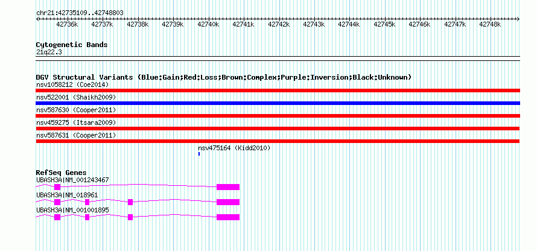Viewport: 537px width, 251px height.
Task: Click the red loss bar of nsv587631
Action: (278, 141)
